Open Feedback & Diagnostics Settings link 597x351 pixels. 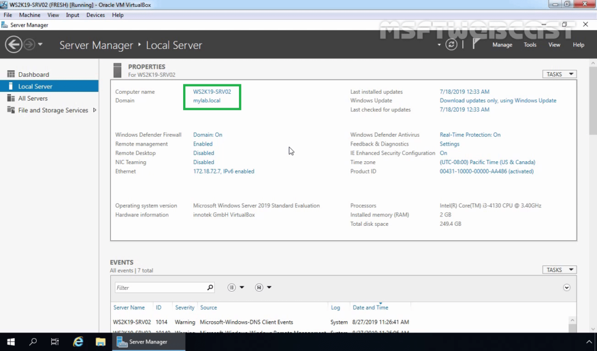click(449, 144)
